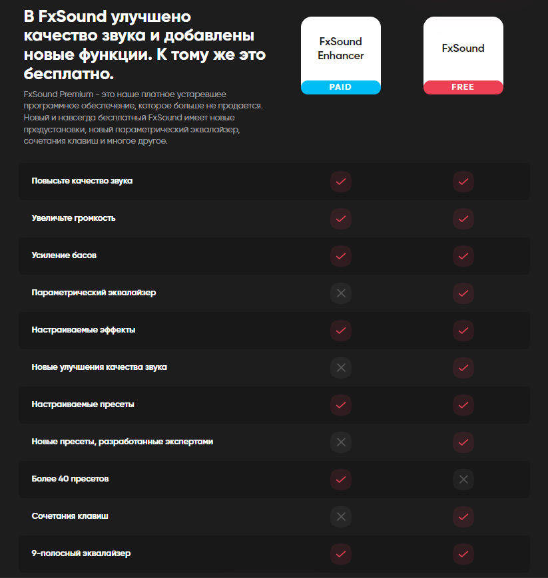Image resolution: width=548 pixels, height=578 pixels.
Task: Click the FxSound FREE card
Action: coord(463,55)
